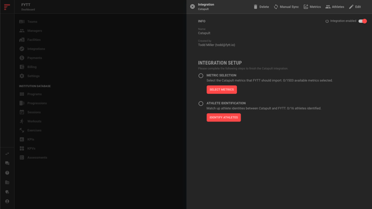Open KPIs in the sidebar
The width and height of the screenshot is (372, 209).
tap(31, 139)
